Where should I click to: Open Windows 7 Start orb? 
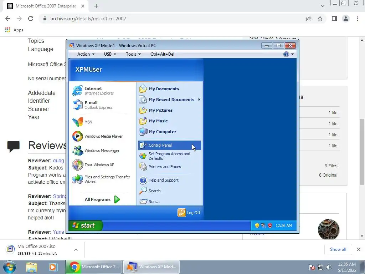(x=10, y=267)
